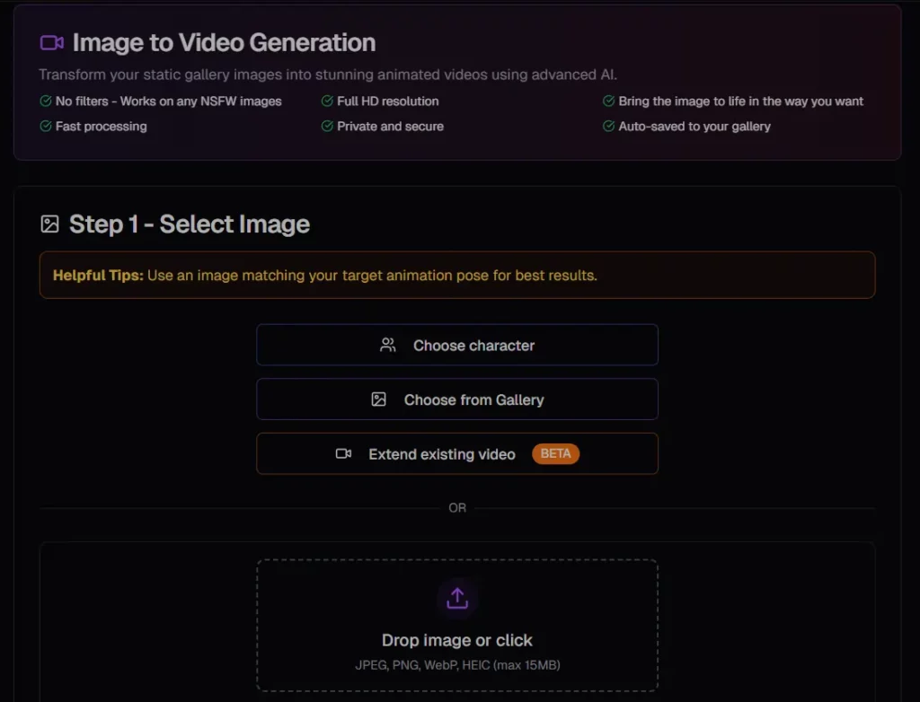Click the checkmark beside No filters
920x702 pixels.
(x=45, y=101)
